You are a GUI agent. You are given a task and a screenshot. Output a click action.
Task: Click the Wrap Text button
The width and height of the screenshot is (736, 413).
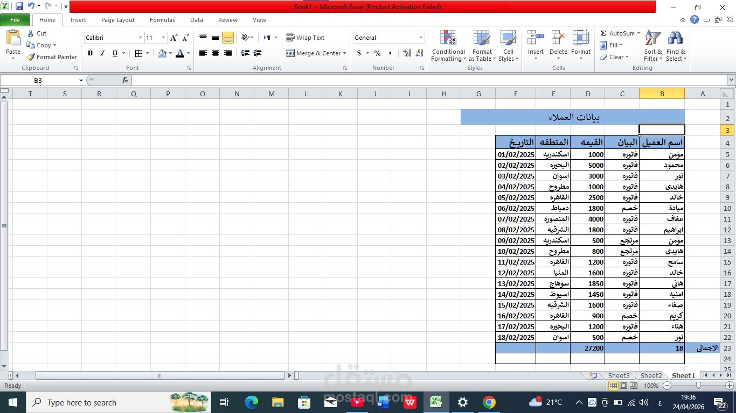coord(305,38)
